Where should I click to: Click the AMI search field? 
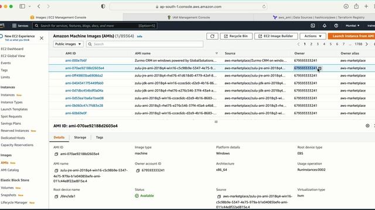[x=145, y=44]
